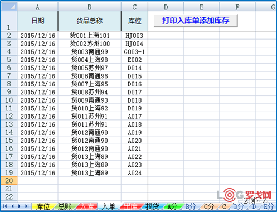277x212 pixels.
Task: Select cell 货005苏州97
Action: 90,68
